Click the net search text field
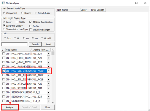This screenshot has height=111, width=150. point(15,44)
